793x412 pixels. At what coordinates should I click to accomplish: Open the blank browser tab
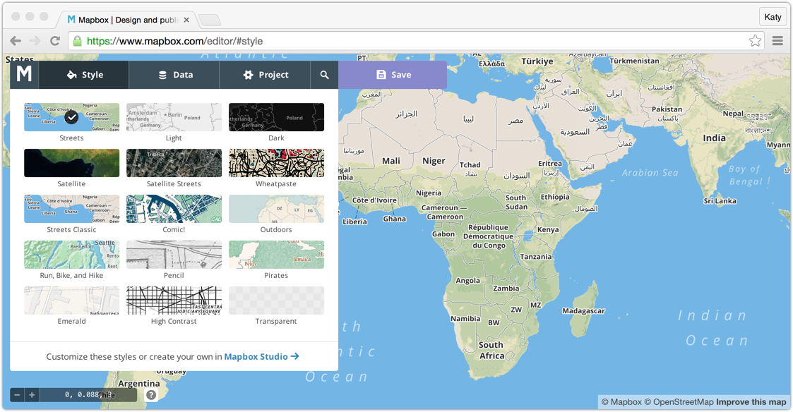209,20
